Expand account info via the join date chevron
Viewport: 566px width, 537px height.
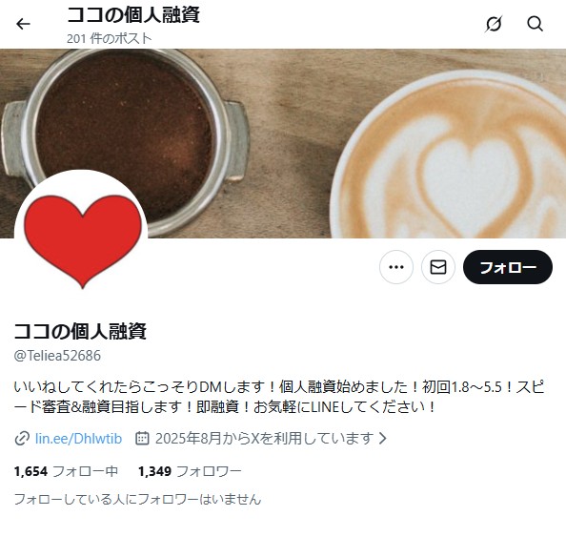coord(383,439)
